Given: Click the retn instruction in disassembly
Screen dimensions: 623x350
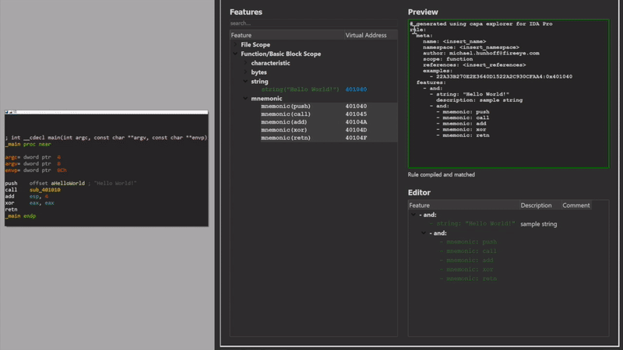Looking at the screenshot, I should point(11,209).
